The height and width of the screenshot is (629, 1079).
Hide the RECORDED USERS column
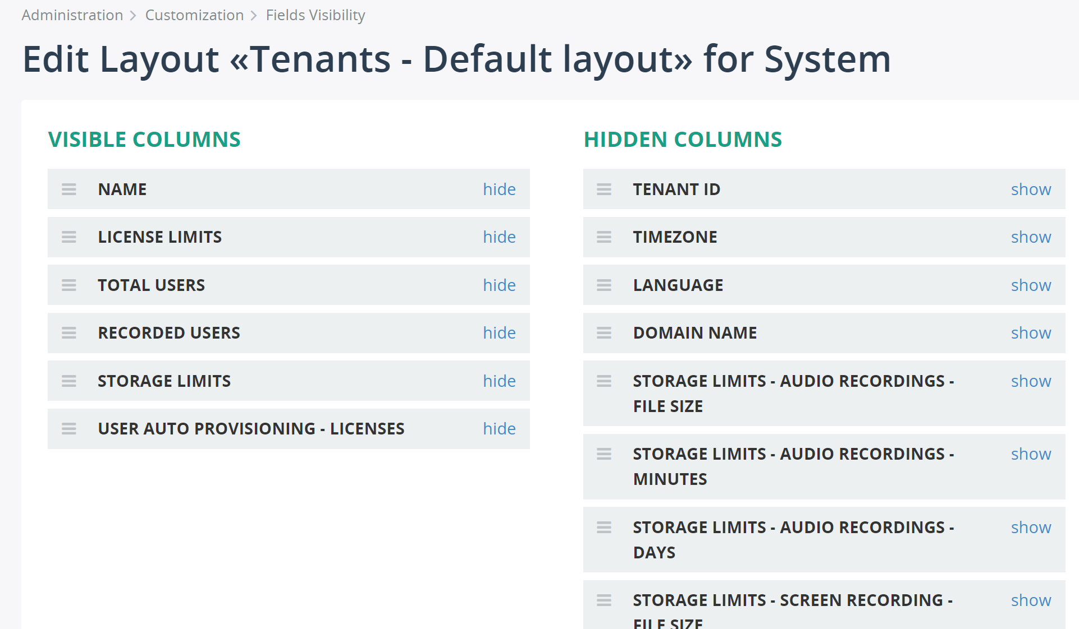[500, 333]
